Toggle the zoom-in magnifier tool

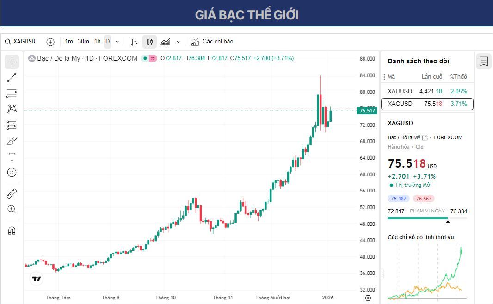coord(12,210)
